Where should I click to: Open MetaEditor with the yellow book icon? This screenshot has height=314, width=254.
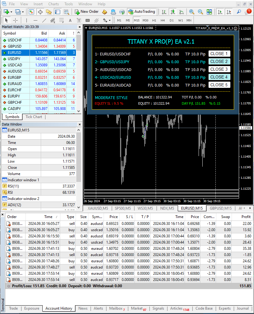pyautogui.click(x=105, y=12)
